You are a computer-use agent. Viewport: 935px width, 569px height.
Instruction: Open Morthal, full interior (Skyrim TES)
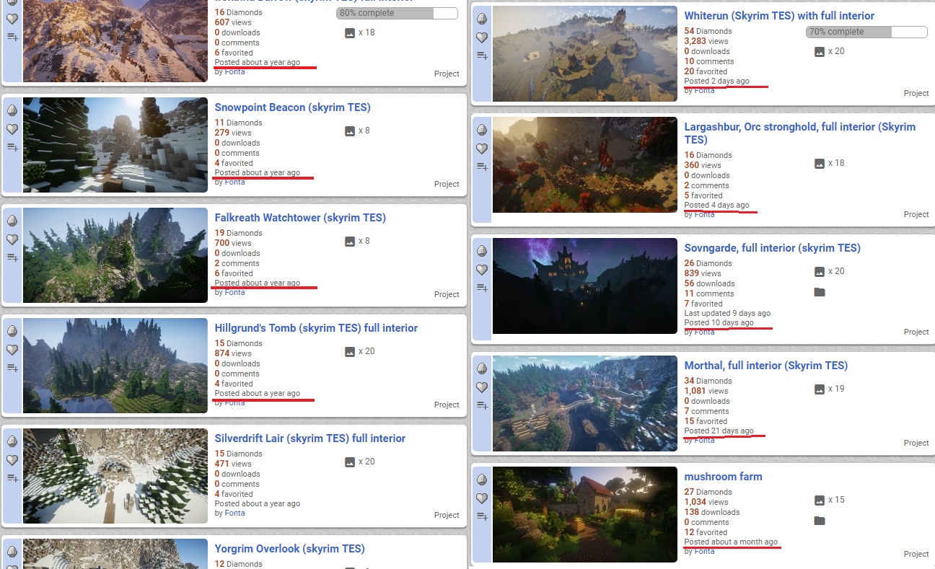pyautogui.click(x=766, y=366)
